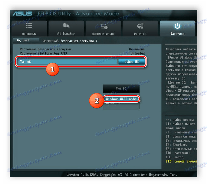Click the F5: оптимальные hint line
The height and width of the screenshot is (187, 207).
click(181, 149)
